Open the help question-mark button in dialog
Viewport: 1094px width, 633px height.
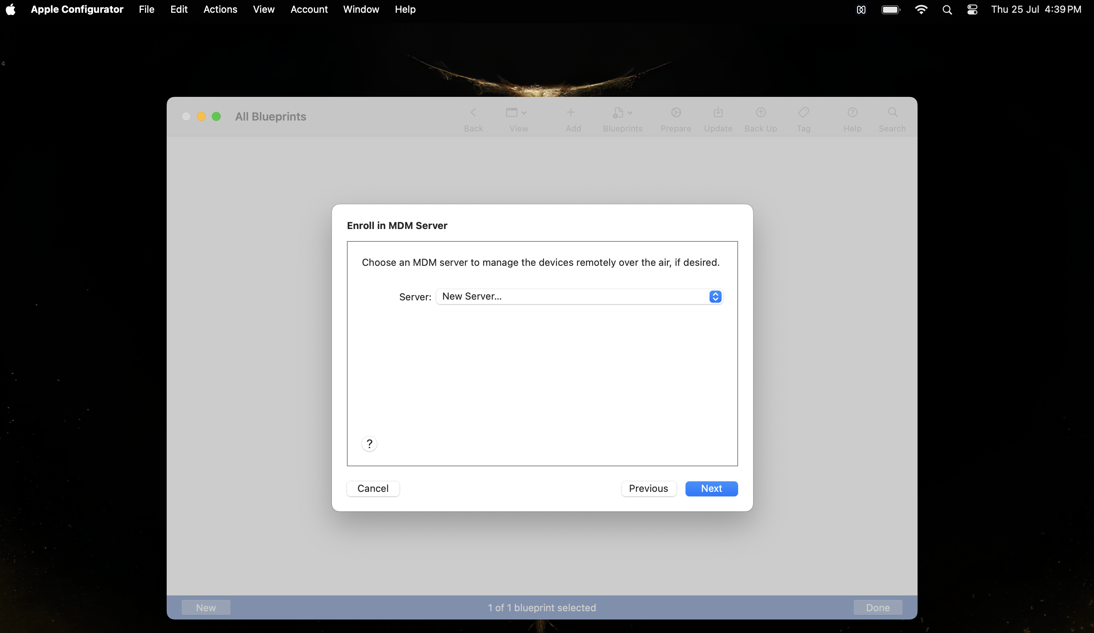point(369,444)
